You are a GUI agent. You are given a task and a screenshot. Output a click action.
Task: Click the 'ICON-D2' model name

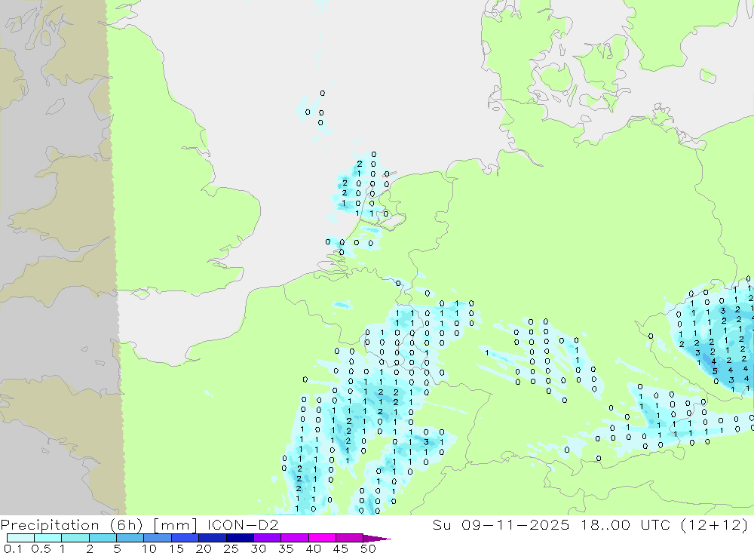pyautogui.click(x=243, y=524)
